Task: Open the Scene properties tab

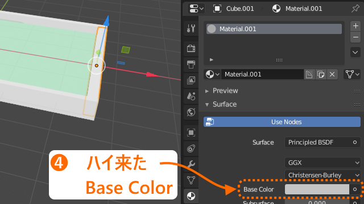Action: click(191, 96)
